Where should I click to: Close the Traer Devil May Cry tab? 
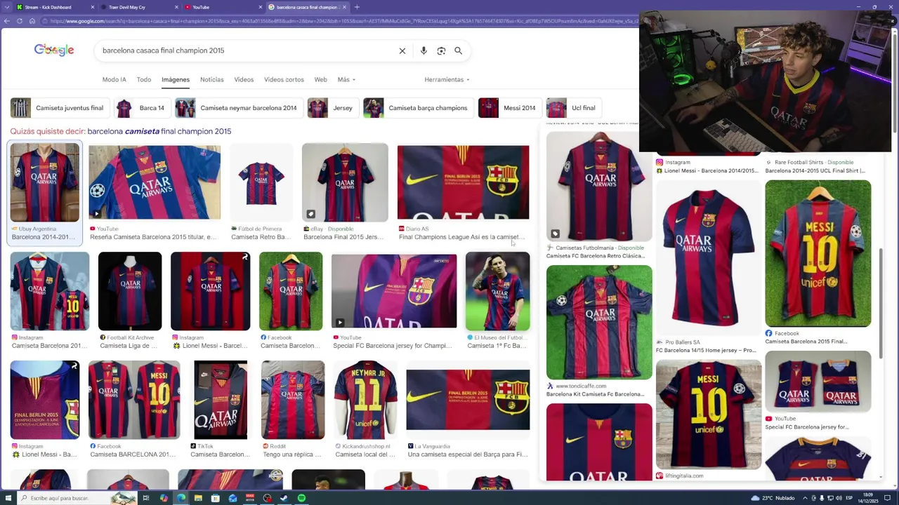pyautogui.click(x=177, y=7)
